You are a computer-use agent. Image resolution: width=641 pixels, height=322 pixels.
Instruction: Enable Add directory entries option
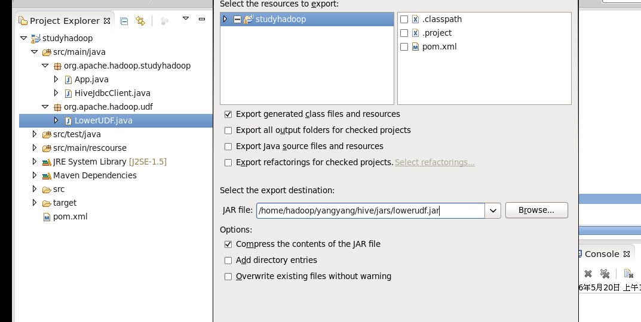(228, 261)
